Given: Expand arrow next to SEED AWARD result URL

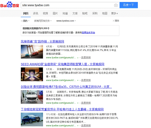Looking at the screenshot, I should (x=78, y=80).
